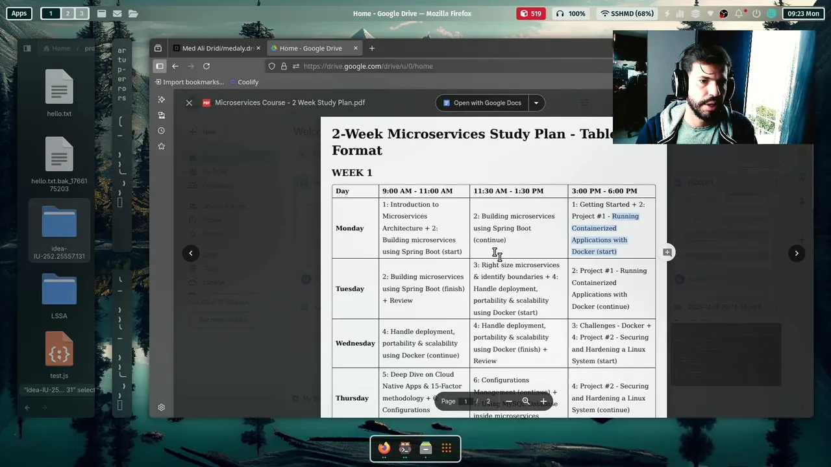The height and width of the screenshot is (467, 831).
Task: Click site security padlock icon
Action: click(284, 66)
